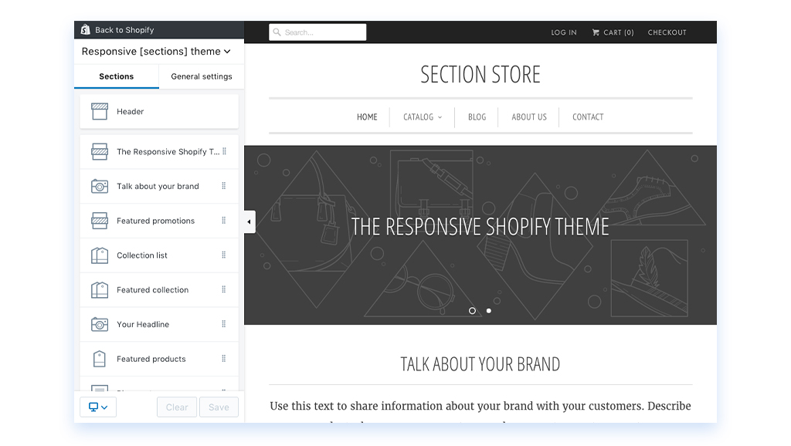Click the drag handle next to Your Headline

click(x=224, y=324)
